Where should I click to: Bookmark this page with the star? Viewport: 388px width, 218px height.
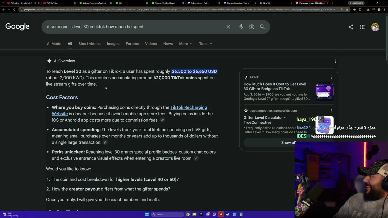347,9
